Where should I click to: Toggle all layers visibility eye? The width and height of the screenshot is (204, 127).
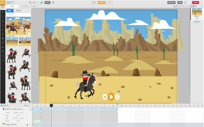pos(25,105)
